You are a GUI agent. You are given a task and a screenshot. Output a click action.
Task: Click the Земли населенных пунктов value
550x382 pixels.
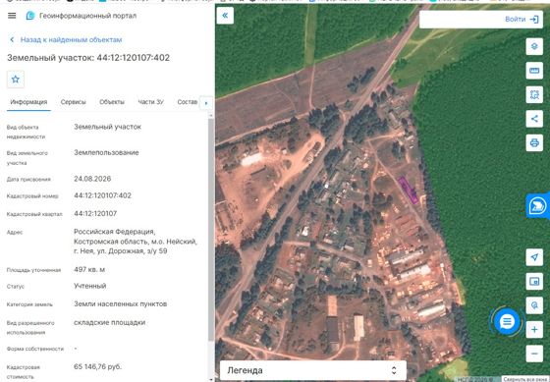point(120,304)
